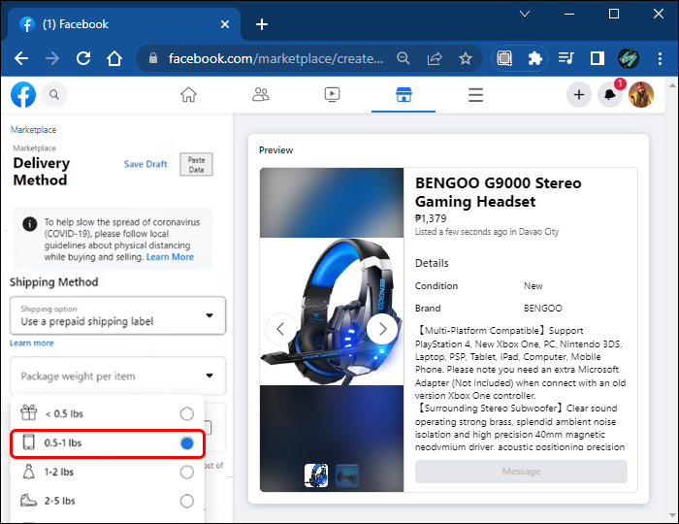Open the hamburger menu in Facebook navigation
Screen dimensions: 679x524
(x=475, y=95)
